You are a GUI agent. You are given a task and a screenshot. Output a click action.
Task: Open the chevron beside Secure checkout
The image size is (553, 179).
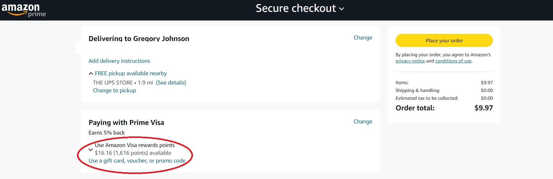pyautogui.click(x=342, y=9)
